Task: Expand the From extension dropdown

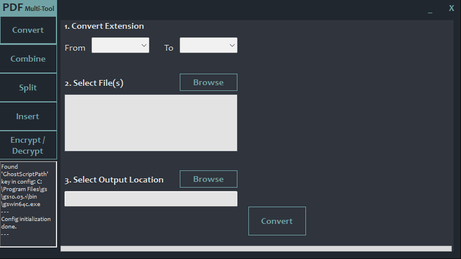Action: [120, 45]
